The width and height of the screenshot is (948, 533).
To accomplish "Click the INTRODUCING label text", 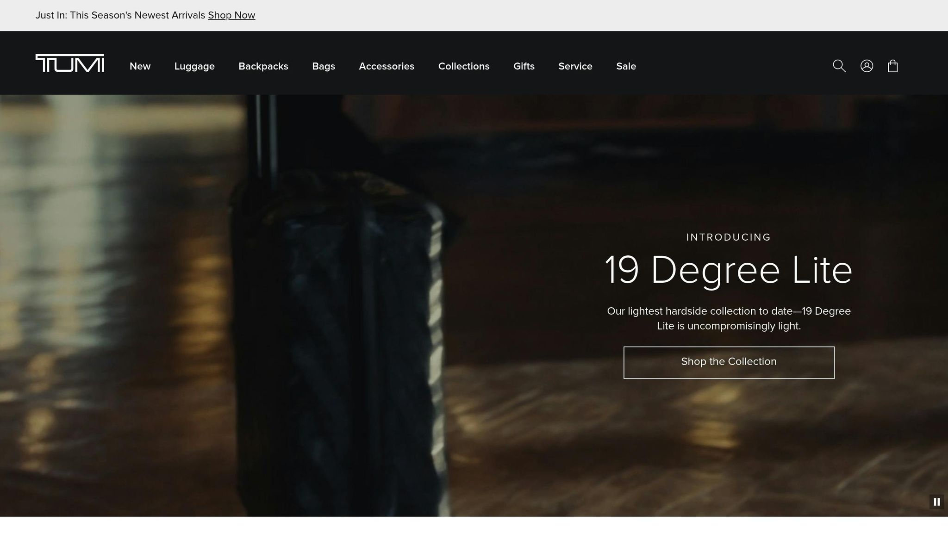I will pos(729,237).
